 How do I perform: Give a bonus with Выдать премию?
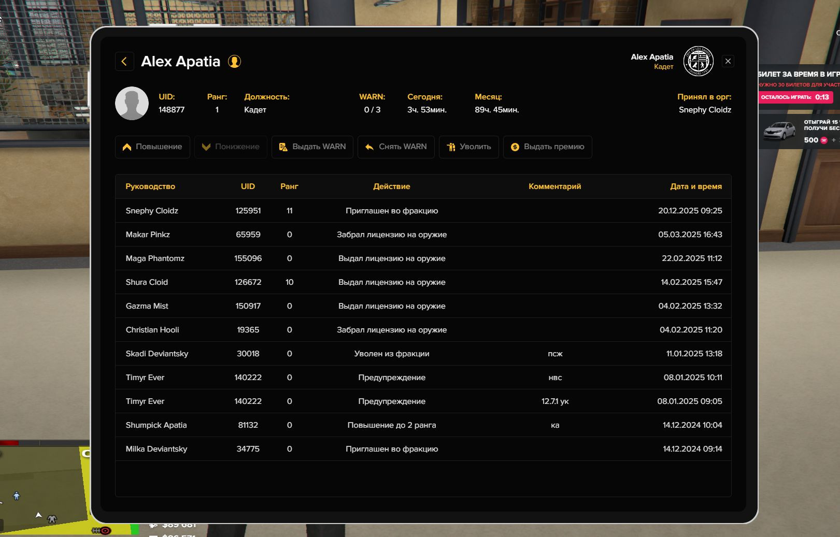tap(548, 147)
